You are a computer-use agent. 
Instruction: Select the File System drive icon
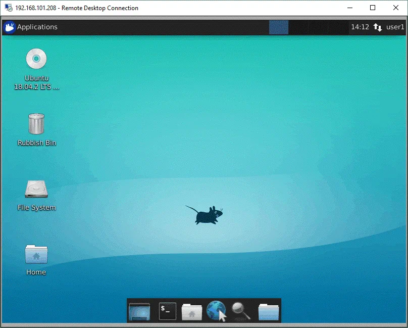pyautogui.click(x=36, y=189)
